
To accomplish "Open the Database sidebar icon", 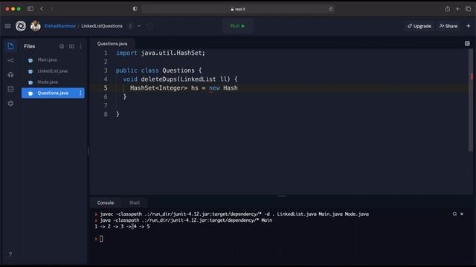I will pyautogui.click(x=10, y=89).
